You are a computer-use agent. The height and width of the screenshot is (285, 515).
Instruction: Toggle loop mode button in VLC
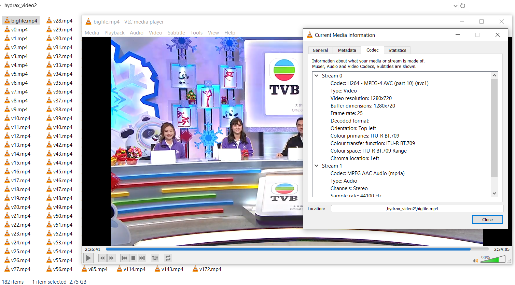click(x=168, y=258)
